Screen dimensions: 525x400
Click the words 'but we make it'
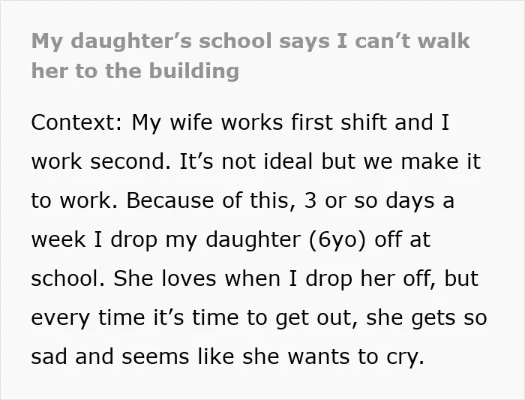[401, 161]
